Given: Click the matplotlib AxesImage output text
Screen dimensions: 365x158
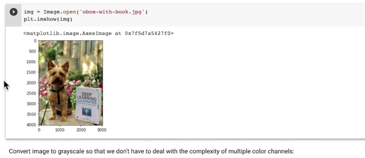Looking at the screenshot, I should (69, 33).
